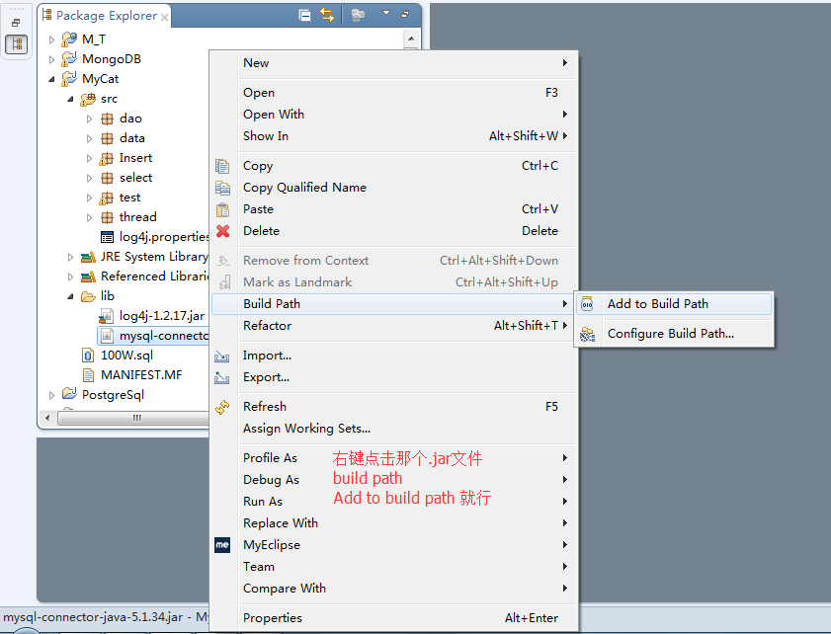Collapse the MyCat project node
This screenshot has width=831, height=634.
click(x=51, y=79)
